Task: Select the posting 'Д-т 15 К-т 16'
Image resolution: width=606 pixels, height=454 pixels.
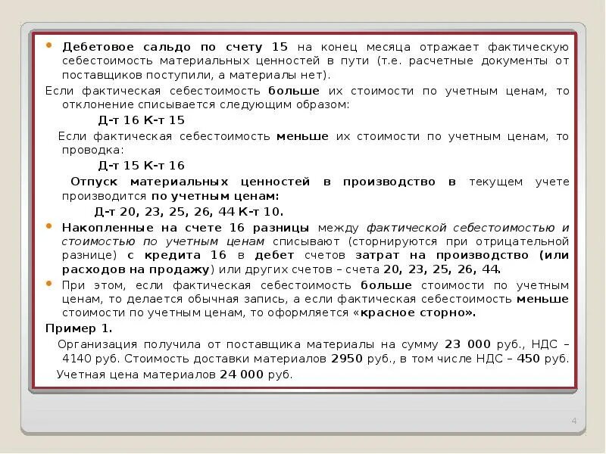Action: [142, 166]
